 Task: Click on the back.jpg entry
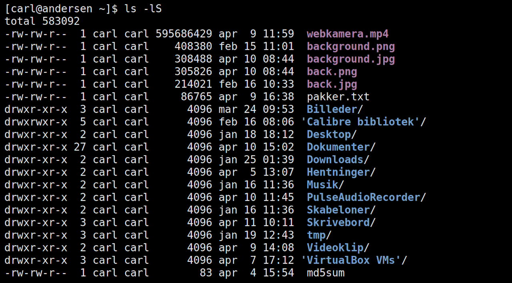[332, 84]
